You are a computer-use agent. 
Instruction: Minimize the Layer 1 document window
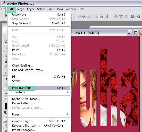pos(130,33)
